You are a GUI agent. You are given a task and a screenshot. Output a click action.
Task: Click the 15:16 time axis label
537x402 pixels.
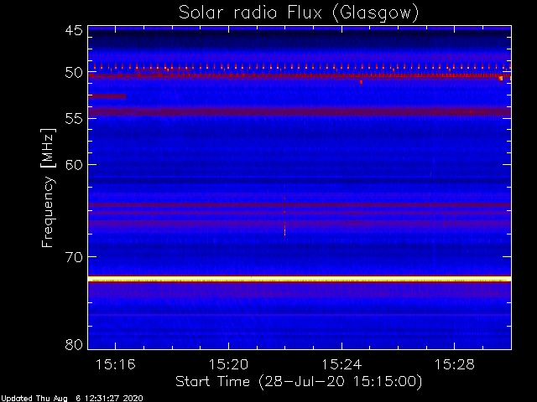[116, 365]
